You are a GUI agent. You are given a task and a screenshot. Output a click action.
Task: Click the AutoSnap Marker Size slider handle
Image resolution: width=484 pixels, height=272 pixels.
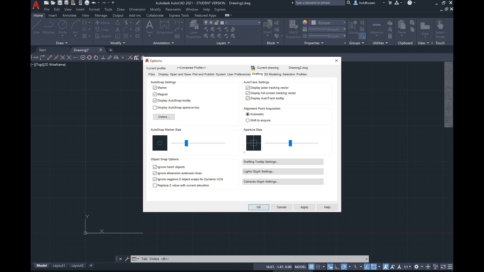(x=186, y=143)
